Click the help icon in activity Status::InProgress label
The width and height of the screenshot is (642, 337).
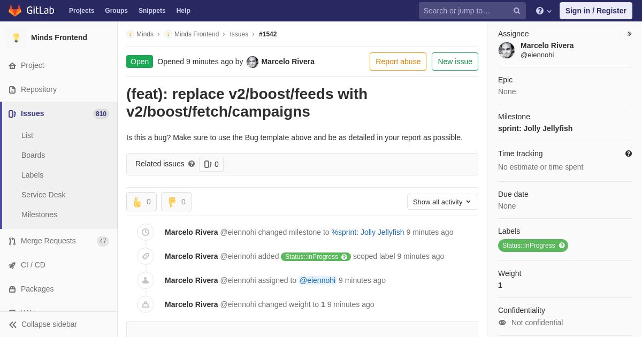tap(344, 257)
